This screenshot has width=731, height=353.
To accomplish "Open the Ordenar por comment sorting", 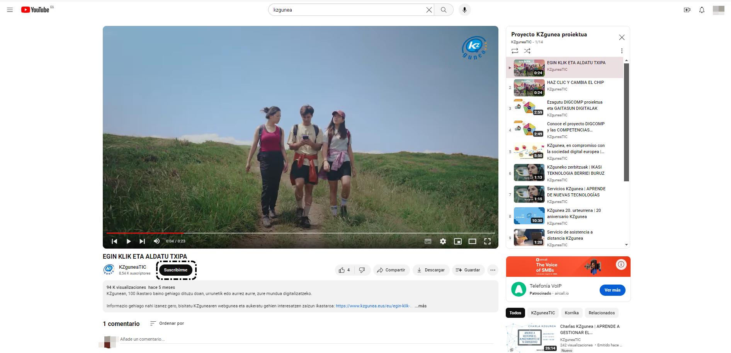I will [x=167, y=323].
